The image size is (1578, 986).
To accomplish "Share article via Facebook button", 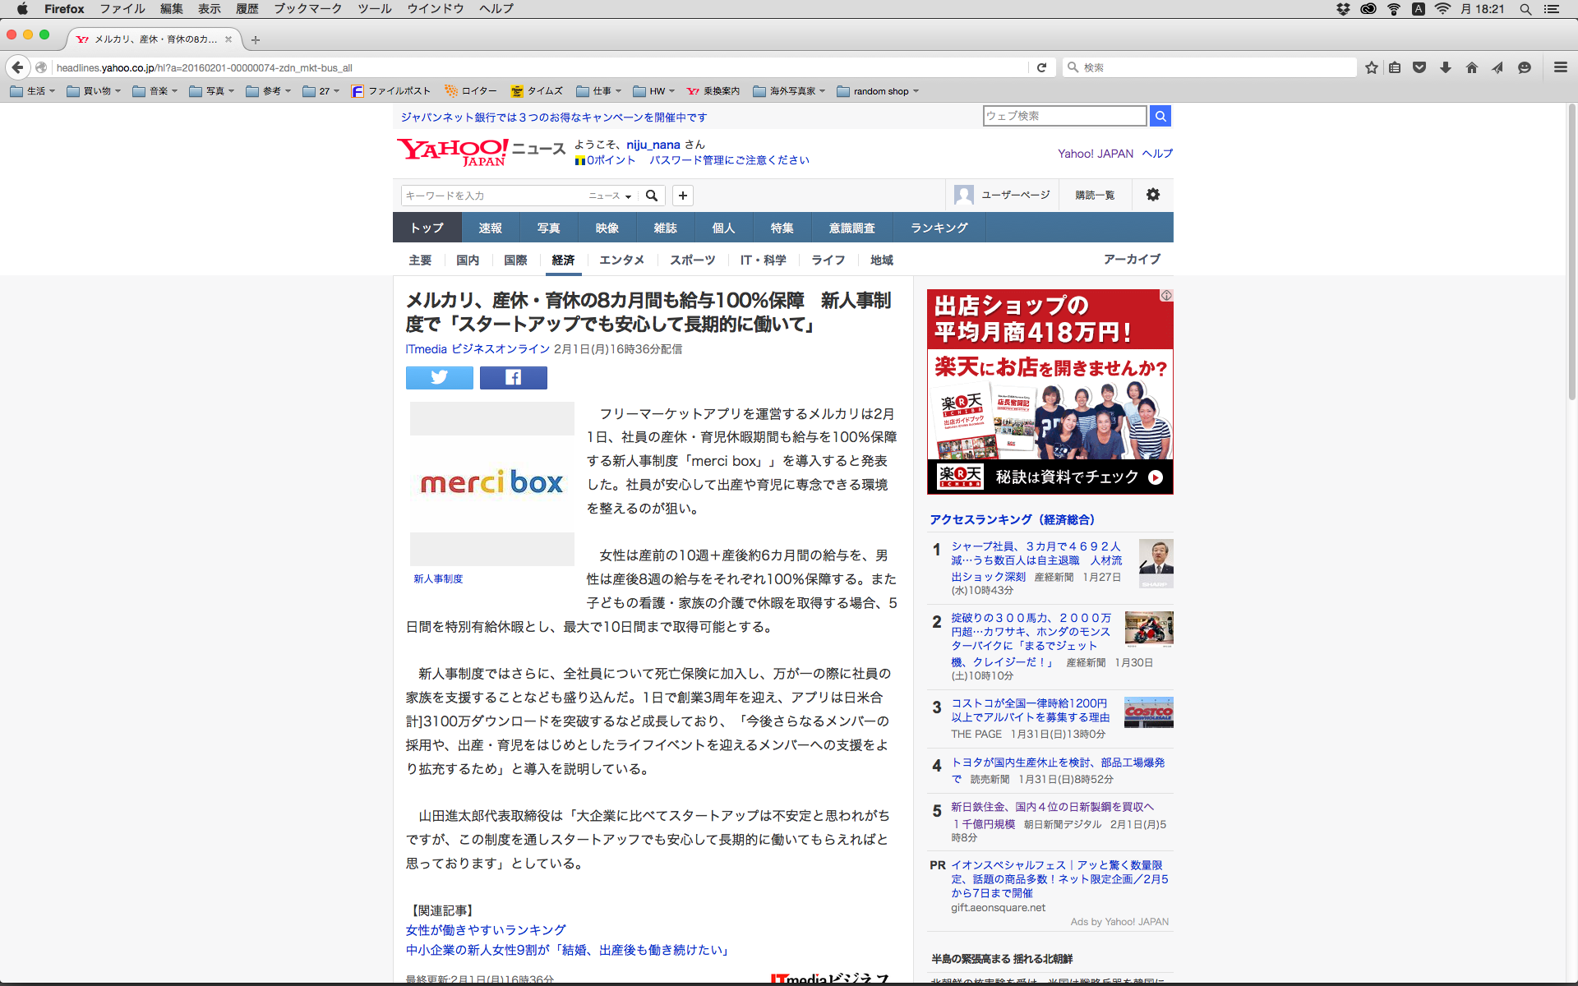I will click(x=513, y=377).
